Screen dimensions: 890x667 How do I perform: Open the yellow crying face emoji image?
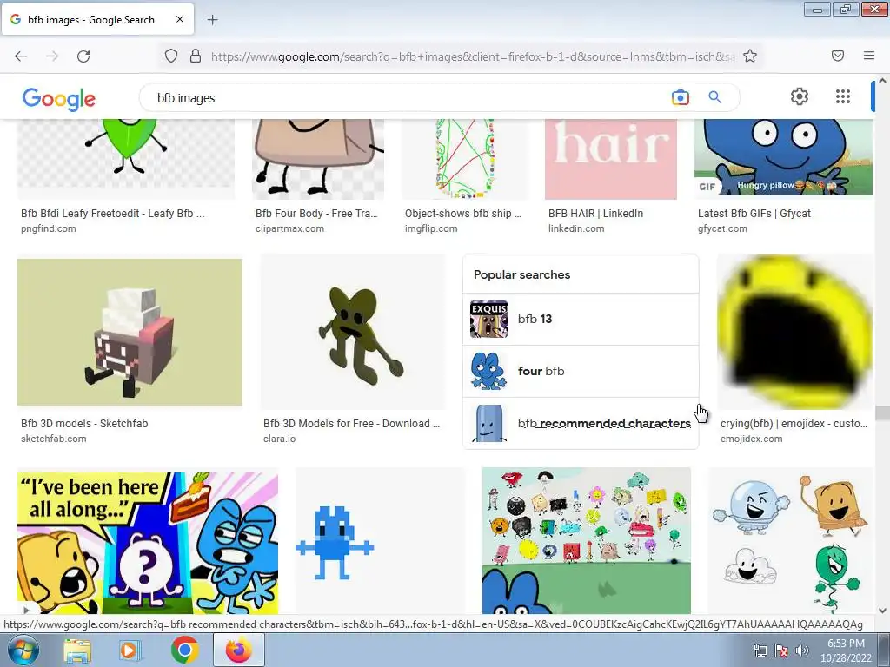click(795, 332)
